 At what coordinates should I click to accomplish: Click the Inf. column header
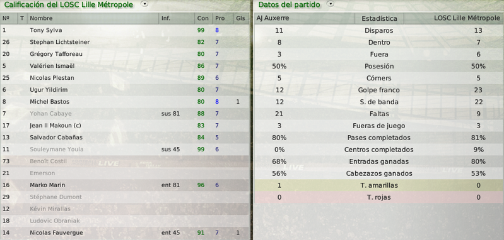click(177, 18)
